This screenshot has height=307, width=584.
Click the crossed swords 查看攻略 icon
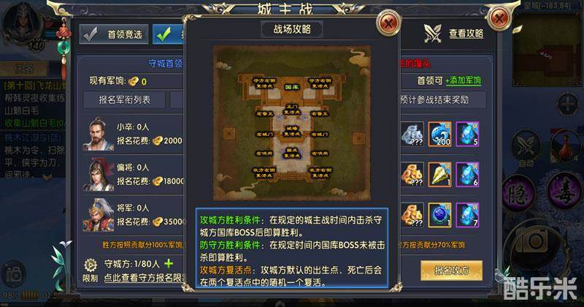(x=433, y=34)
